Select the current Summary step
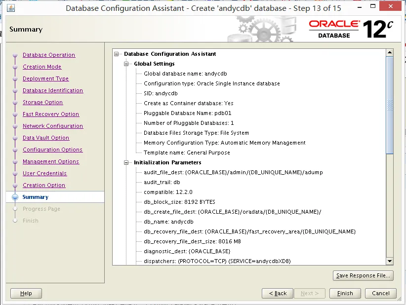The image size is (406, 305). pos(36,197)
